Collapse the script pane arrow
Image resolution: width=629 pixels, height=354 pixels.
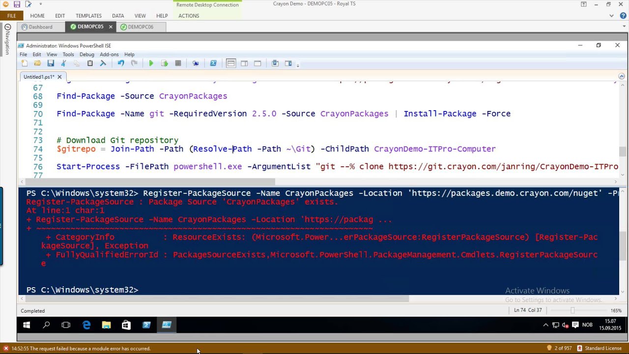621,76
